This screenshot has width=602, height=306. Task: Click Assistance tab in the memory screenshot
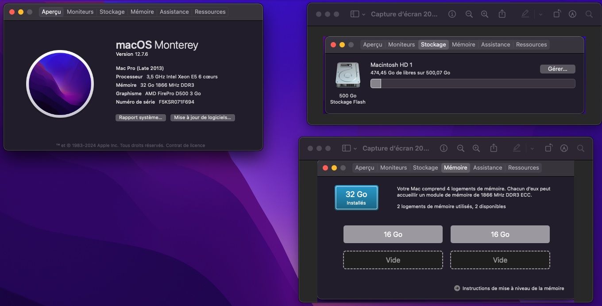(x=488, y=168)
